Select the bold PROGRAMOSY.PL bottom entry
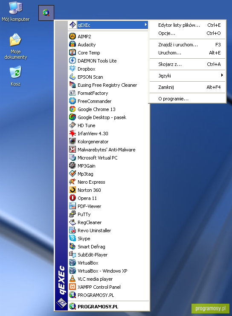232x316 pixels. click(x=108, y=307)
